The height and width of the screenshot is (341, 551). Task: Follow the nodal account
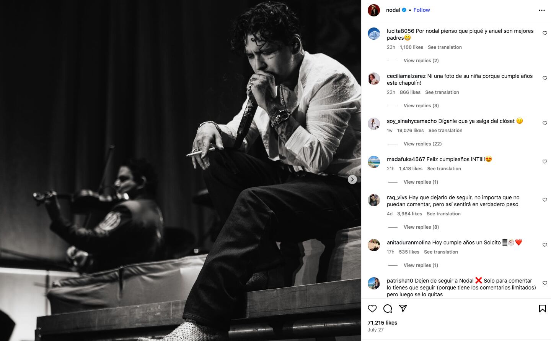(422, 10)
